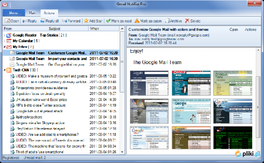Open the white classic Google Mail theme thumbnail

(x=149, y=138)
